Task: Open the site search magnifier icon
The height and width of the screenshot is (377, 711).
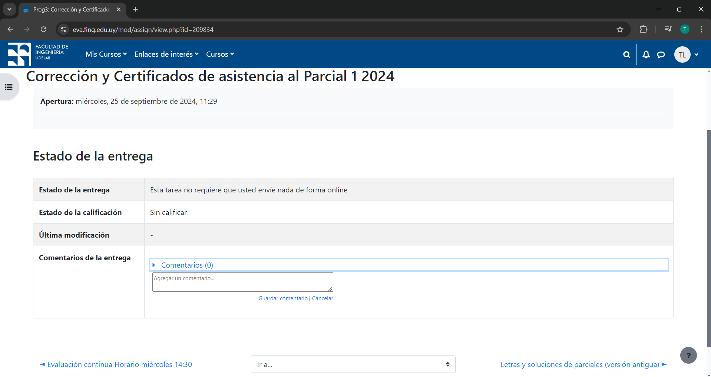Action: (626, 55)
